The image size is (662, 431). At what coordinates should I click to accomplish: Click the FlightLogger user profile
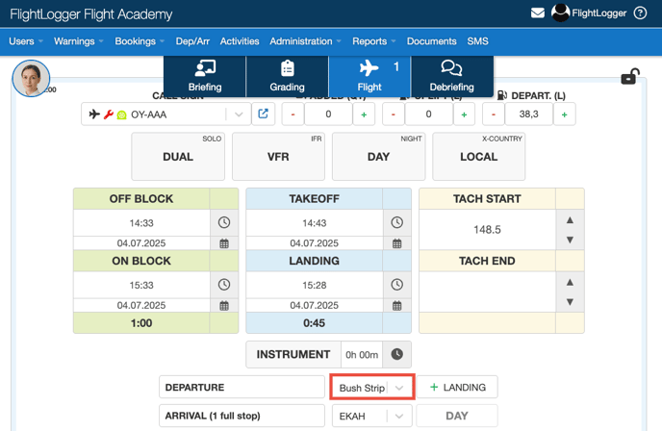coord(589,13)
